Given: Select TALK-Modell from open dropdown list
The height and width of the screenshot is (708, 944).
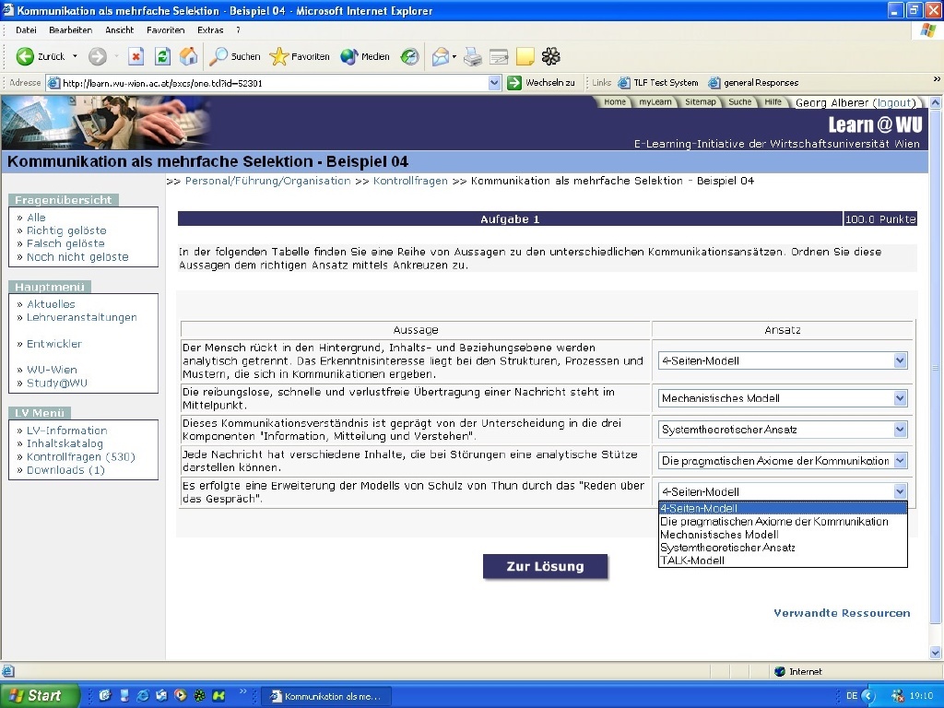Looking at the screenshot, I should click(692, 560).
